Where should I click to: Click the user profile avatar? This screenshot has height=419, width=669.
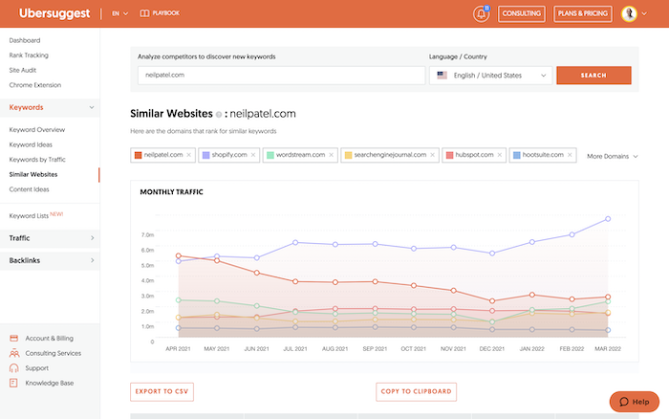pos(629,13)
